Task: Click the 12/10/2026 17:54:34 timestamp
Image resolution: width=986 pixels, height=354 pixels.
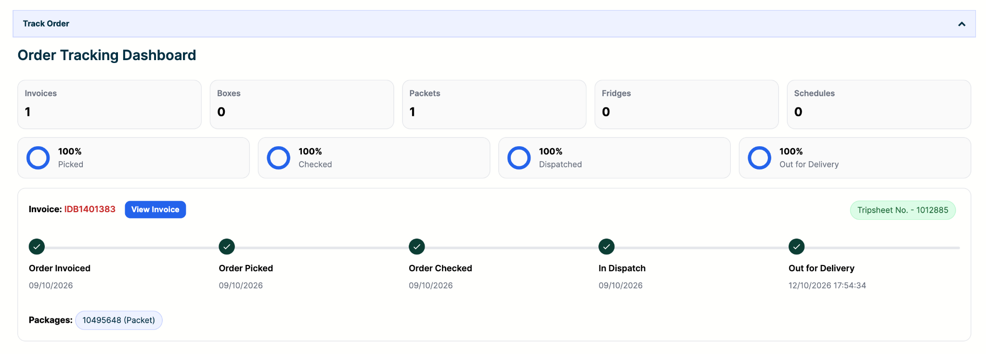Action: tap(827, 286)
